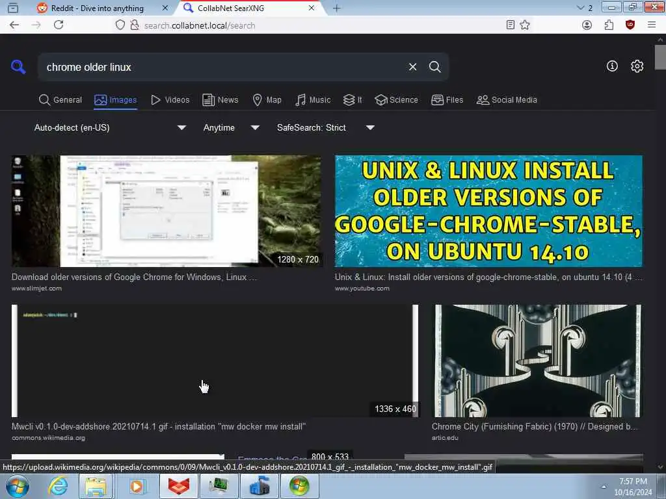The image size is (666, 499).
Task: Submit search with the magnifier button
Action: pyautogui.click(x=434, y=67)
